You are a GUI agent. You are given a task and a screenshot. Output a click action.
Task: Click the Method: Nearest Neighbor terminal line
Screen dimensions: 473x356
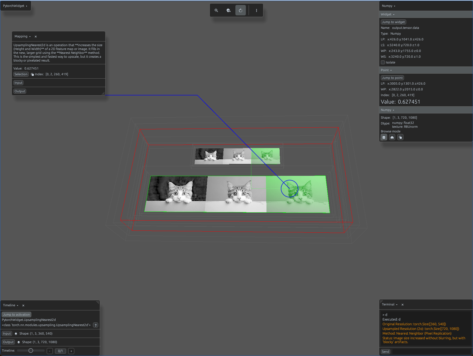pyautogui.click(x=417, y=333)
